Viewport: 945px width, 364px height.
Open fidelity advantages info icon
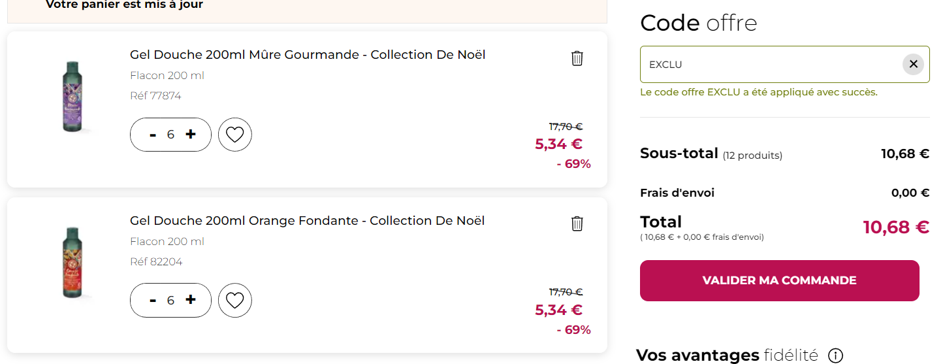click(x=835, y=356)
